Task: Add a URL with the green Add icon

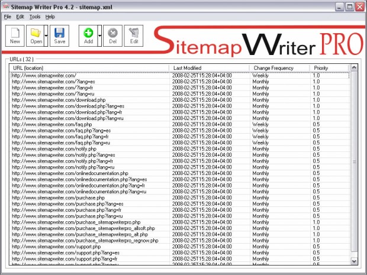Action: (x=88, y=35)
